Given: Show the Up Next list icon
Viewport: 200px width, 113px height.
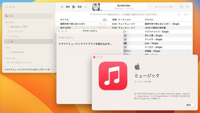Looking at the screenshot, I should 187,7.
